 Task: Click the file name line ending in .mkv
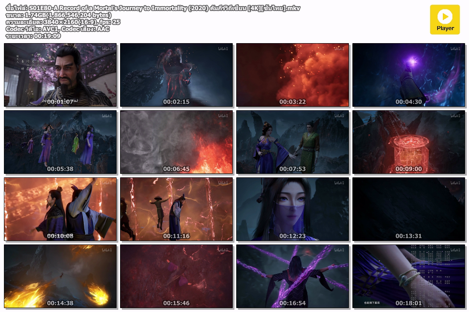(x=153, y=8)
